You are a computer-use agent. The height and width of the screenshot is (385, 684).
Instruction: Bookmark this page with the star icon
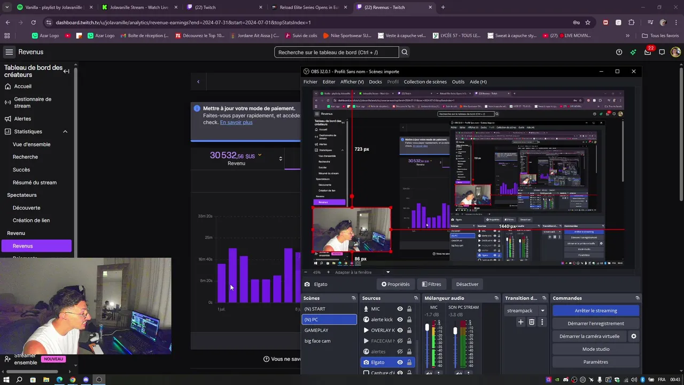(588, 22)
